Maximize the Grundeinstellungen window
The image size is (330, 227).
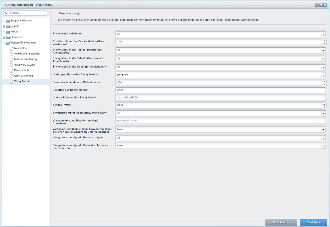point(321,5)
